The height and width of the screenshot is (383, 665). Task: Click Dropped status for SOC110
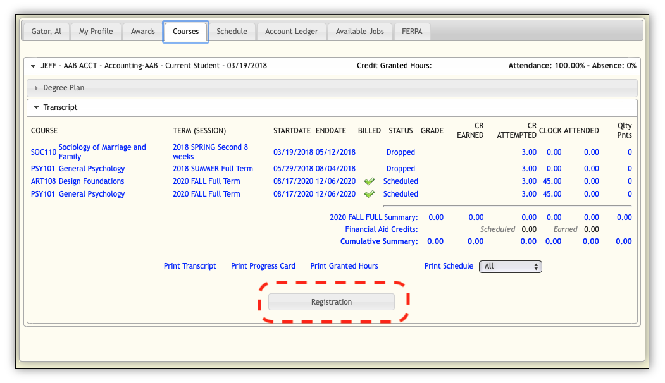(401, 152)
